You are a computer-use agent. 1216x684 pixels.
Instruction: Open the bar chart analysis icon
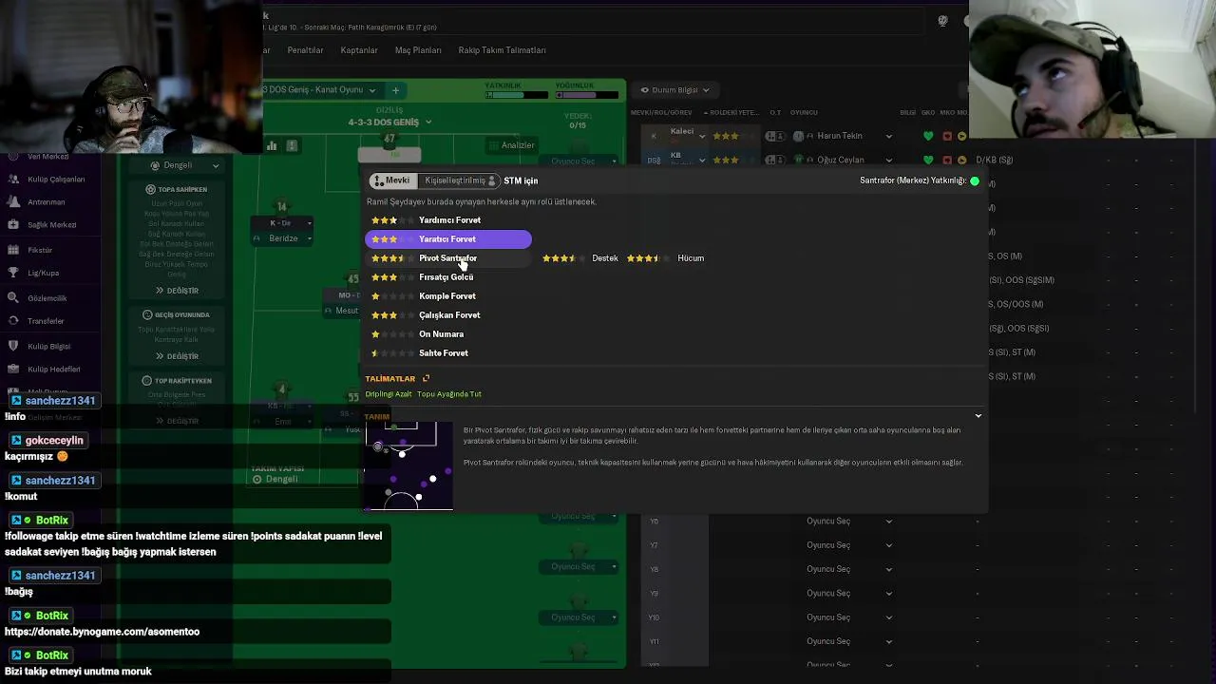pos(272,145)
